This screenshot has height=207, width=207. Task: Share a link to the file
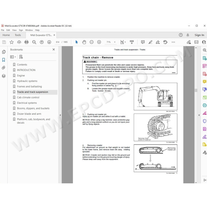click(x=189, y=42)
